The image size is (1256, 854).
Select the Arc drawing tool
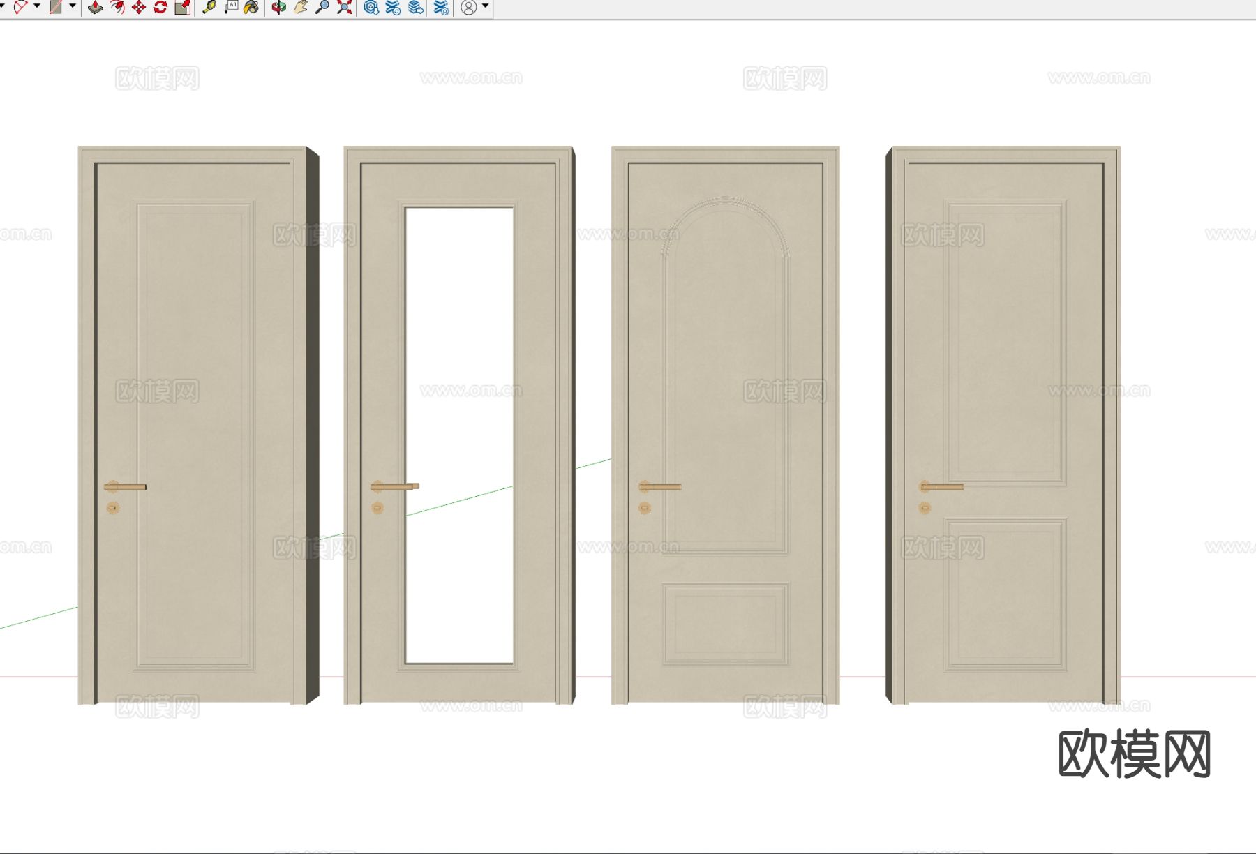20,7
